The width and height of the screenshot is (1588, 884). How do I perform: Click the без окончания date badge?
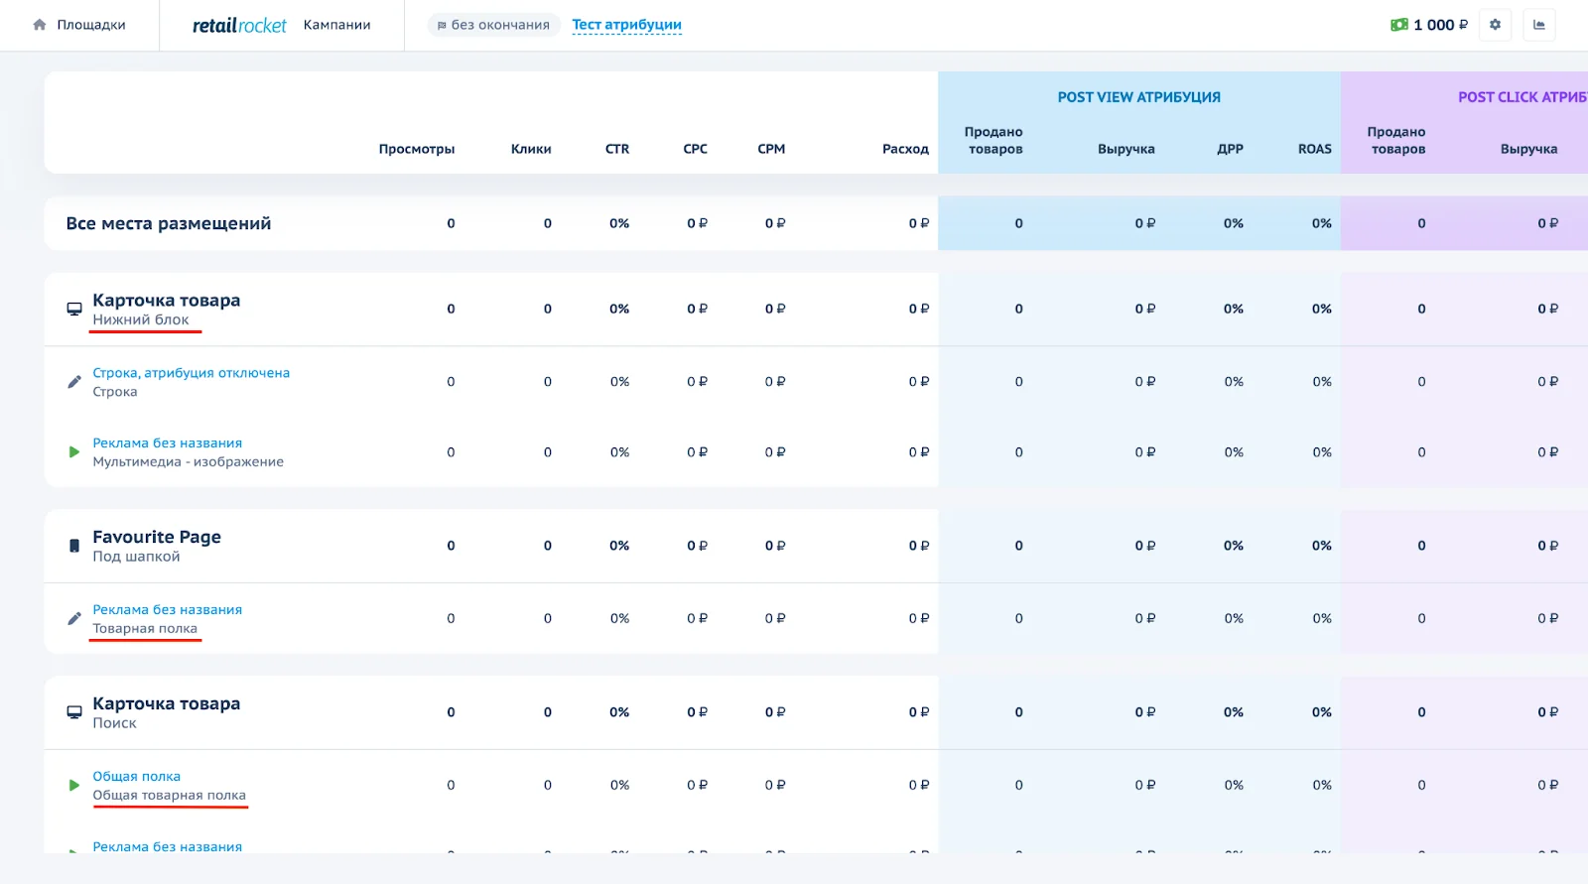point(493,25)
